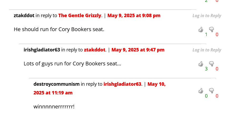Viewport: 231px width, 120px height.
Task: Click Log in to Reply on ztakddot's comment
Action: point(207,16)
